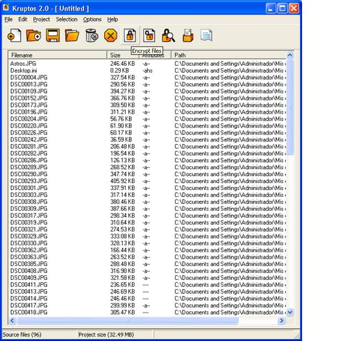Viewport: 347px width, 341px height.
Task: Select the file DSC00362.JPG
Action: [x=29, y=250]
